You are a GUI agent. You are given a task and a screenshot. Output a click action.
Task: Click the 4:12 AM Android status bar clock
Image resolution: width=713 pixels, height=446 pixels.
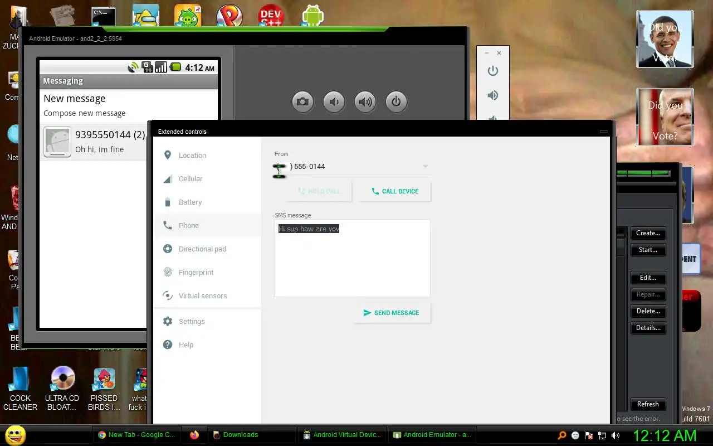click(x=199, y=67)
